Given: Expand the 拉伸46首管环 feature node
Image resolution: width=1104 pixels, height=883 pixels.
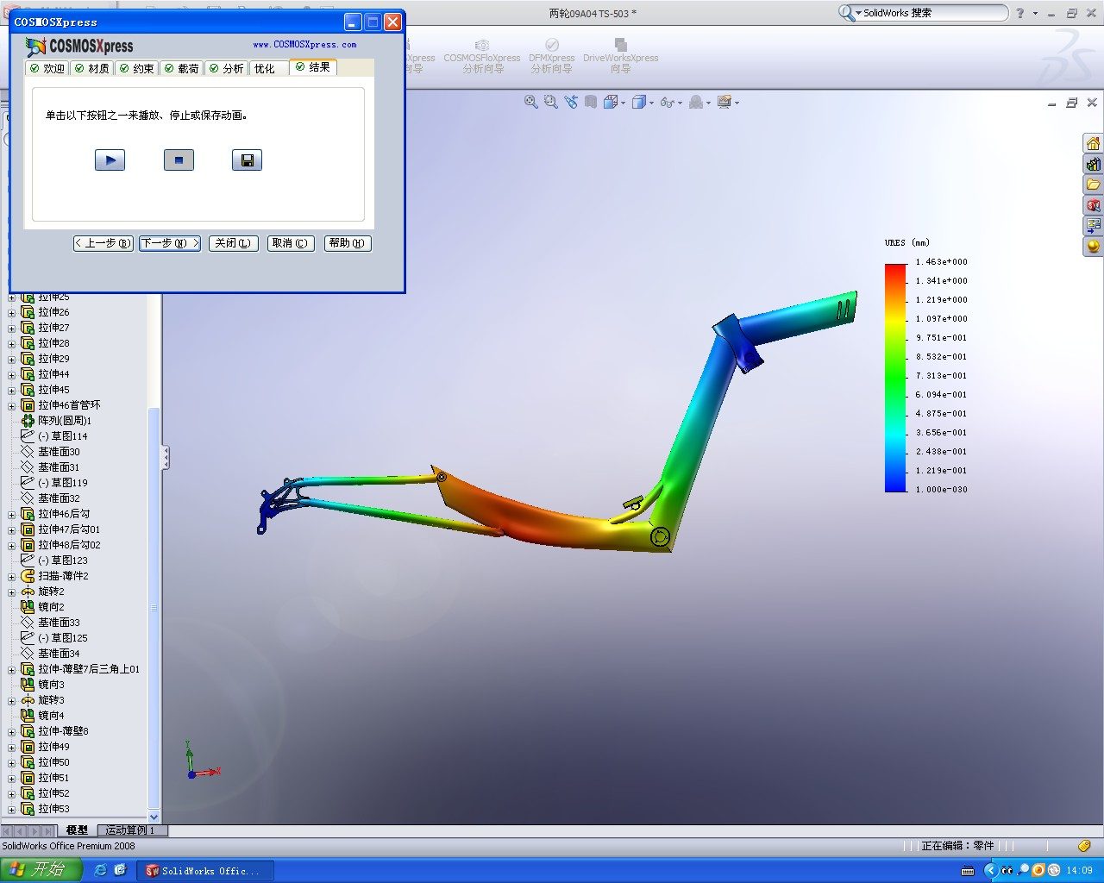Looking at the screenshot, I should point(12,405).
